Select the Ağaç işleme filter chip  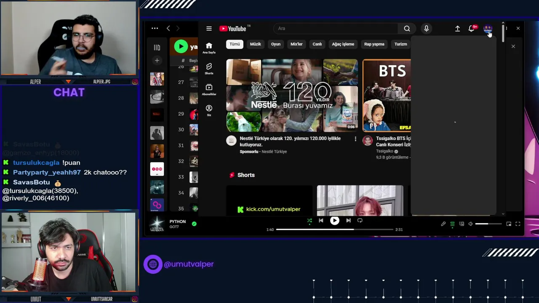[x=343, y=44]
